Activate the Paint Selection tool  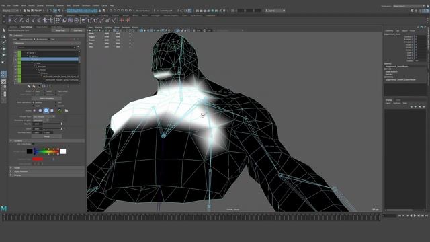coord(4,42)
